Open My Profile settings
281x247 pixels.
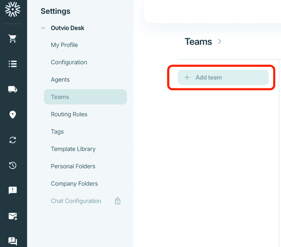(64, 45)
